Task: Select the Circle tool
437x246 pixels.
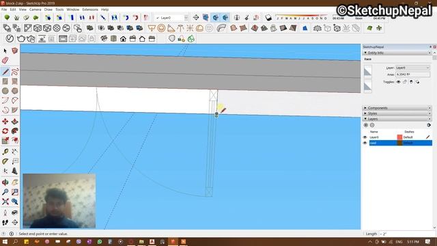Action: click(5, 91)
